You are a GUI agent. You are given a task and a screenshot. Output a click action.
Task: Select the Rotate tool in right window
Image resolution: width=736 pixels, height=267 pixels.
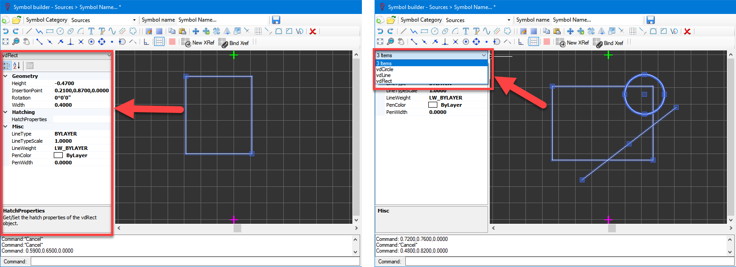591,31
